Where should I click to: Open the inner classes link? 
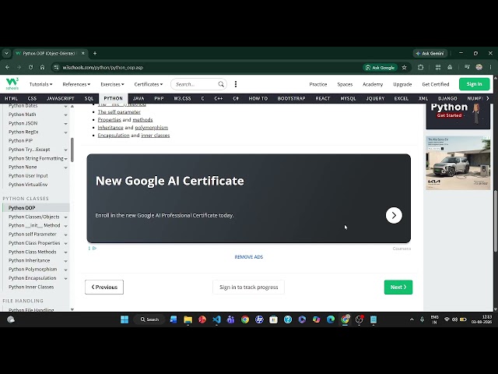pyautogui.click(x=156, y=135)
